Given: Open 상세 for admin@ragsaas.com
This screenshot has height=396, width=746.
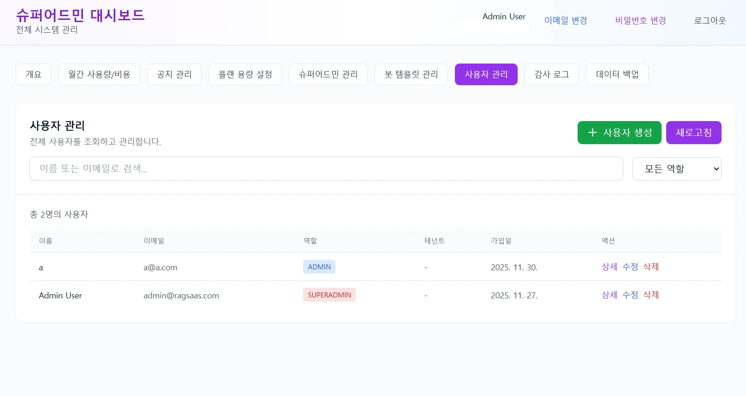Looking at the screenshot, I should point(609,295).
